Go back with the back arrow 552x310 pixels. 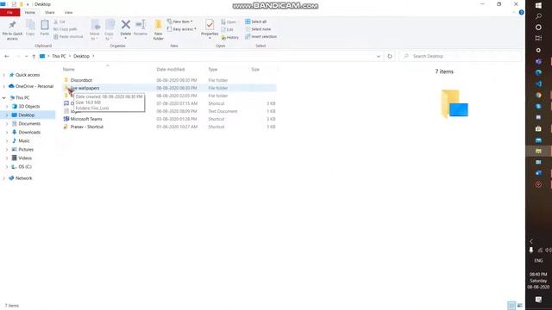7,56
